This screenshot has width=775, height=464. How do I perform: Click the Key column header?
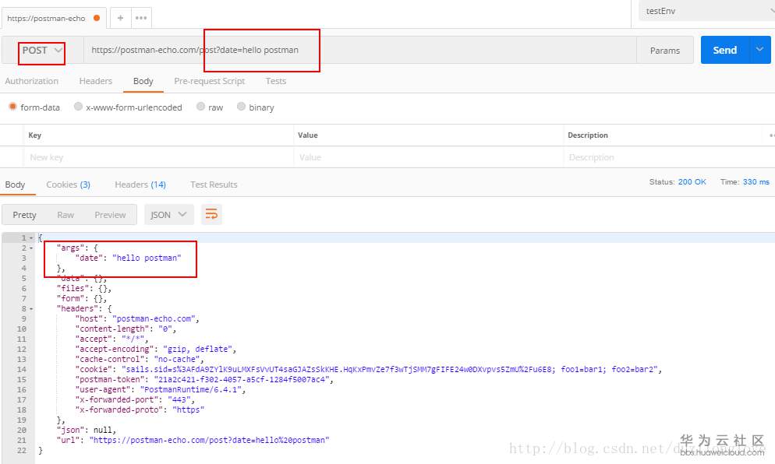tap(34, 135)
